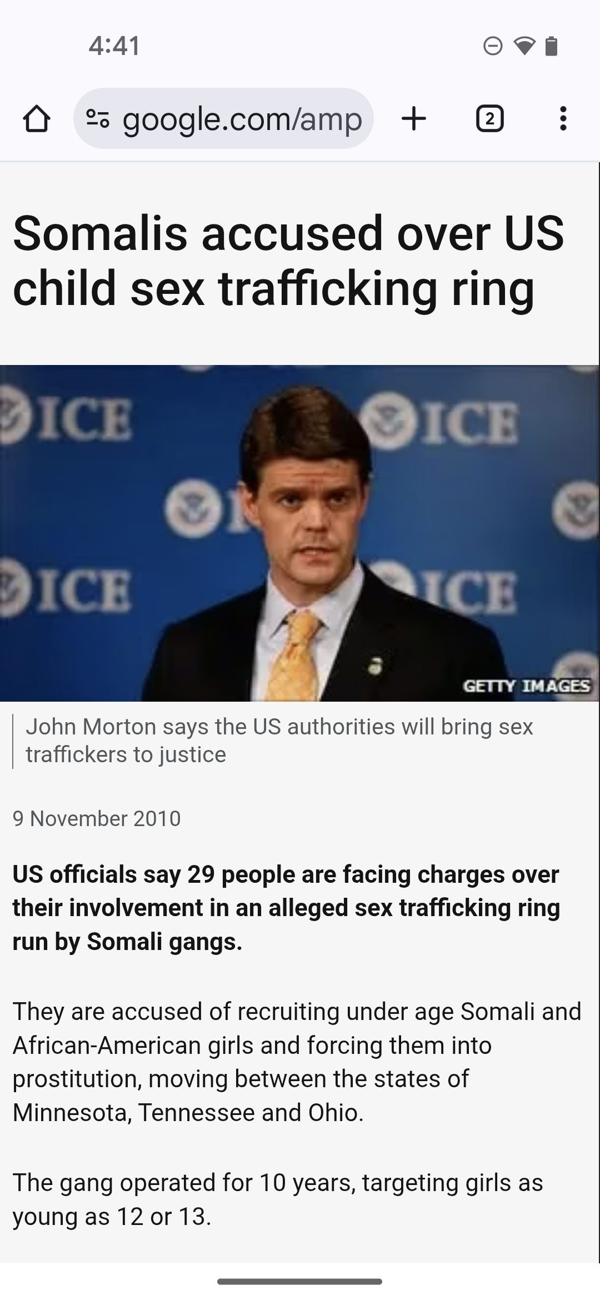Tap the 9 November 2010 date

(97, 818)
